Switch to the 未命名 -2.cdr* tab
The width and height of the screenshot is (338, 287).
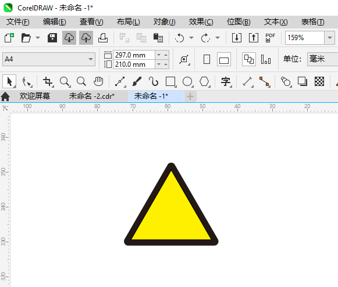coord(91,96)
